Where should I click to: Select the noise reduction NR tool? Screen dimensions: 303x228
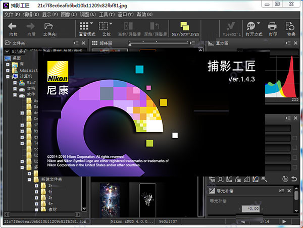click(x=212, y=179)
